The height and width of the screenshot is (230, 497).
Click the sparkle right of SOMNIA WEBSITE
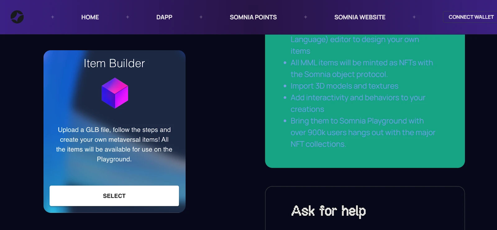pyautogui.click(x=414, y=17)
